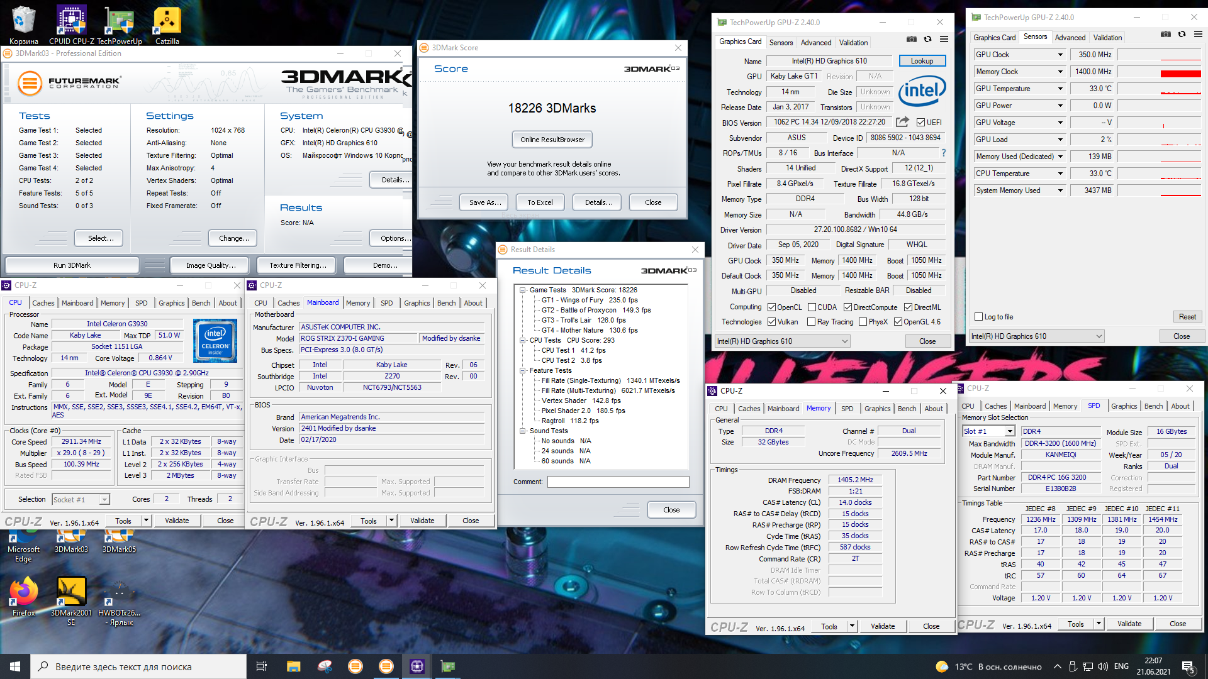The width and height of the screenshot is (1208, 679).
Task: Click the screenshot camera icon in GPU-Z Graphics Card window
Action: (911, 39)
